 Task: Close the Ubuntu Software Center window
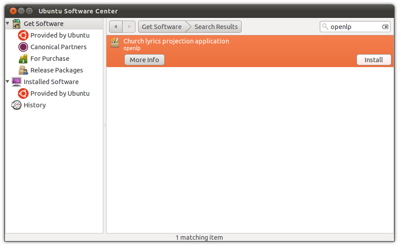click(x=13, y=11)
